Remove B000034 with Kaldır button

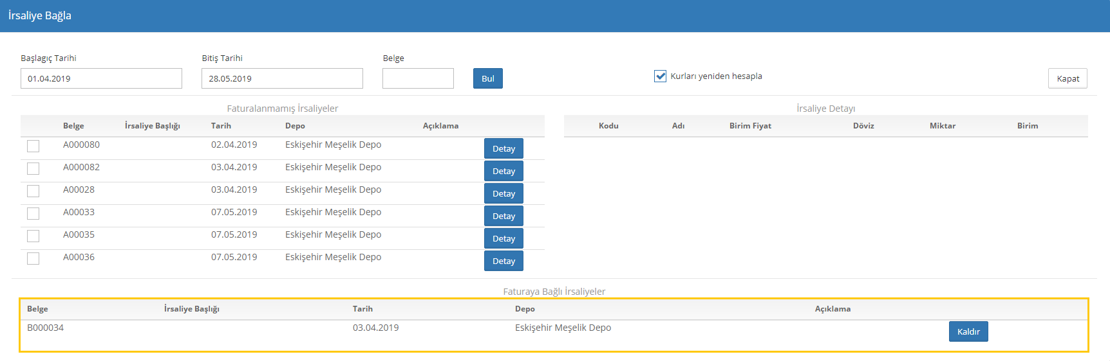click(968, 331)
